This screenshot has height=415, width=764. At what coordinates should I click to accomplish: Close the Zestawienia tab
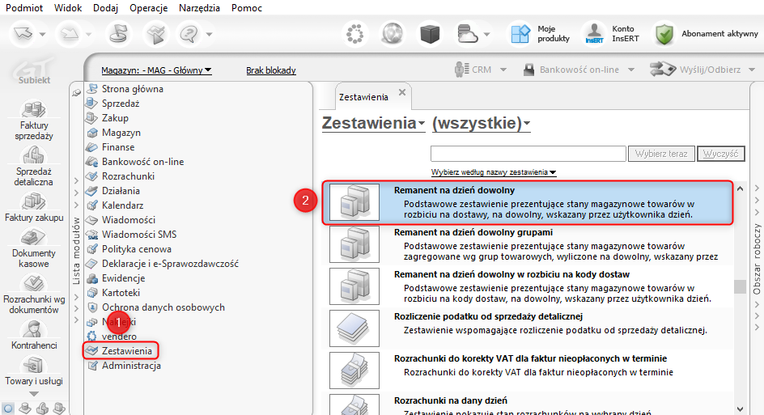click(402, 92)
